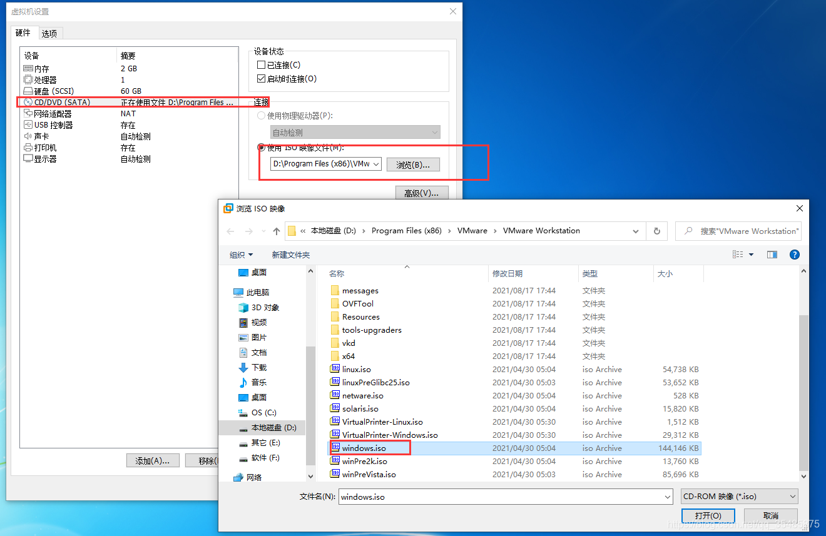
Task: Open the view options dropdown arrow
Action: click(752, 255)
